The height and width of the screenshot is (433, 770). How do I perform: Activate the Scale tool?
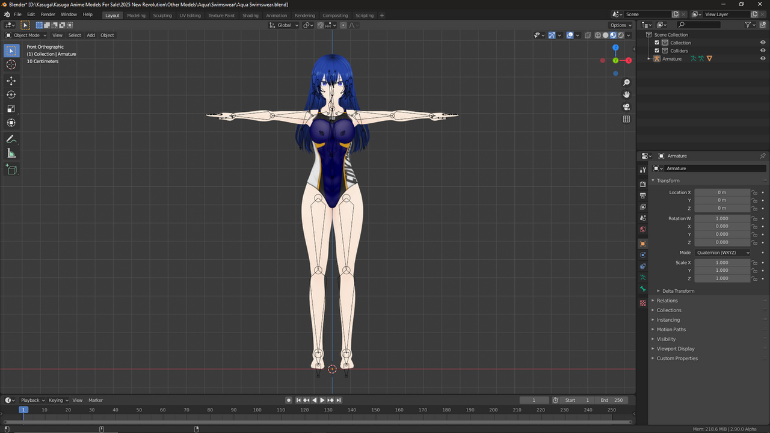pos(11,109)
